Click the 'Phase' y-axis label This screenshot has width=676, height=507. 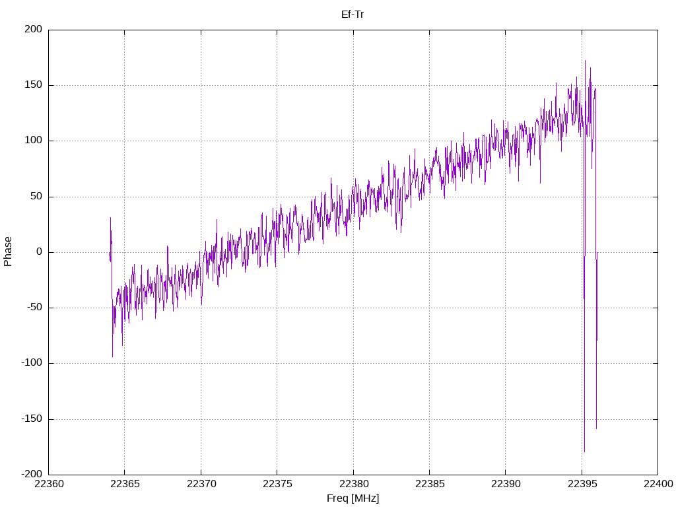point(8,252)
